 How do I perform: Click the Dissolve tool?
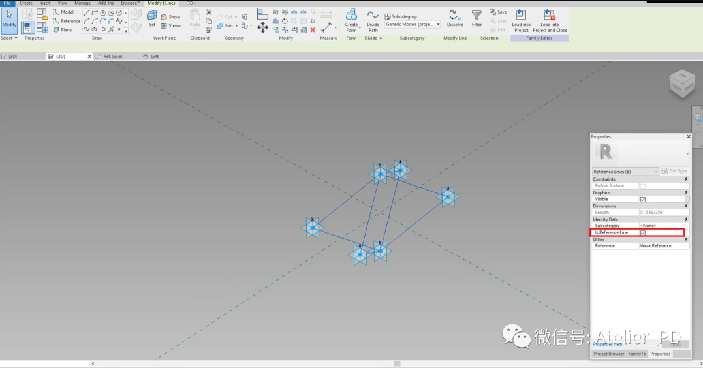(455, 19)
